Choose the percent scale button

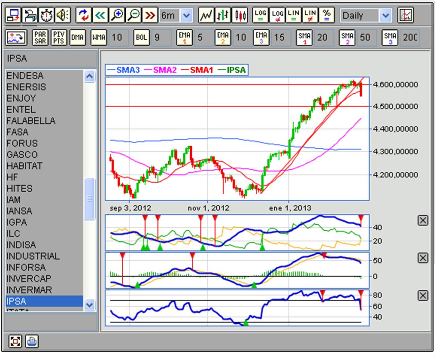(327, 15)
